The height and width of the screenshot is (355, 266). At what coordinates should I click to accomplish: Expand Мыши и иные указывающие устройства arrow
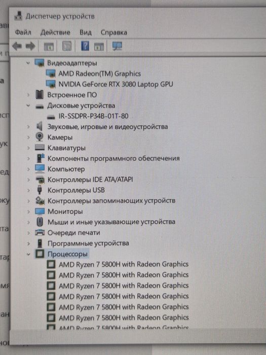click(28, 222)
